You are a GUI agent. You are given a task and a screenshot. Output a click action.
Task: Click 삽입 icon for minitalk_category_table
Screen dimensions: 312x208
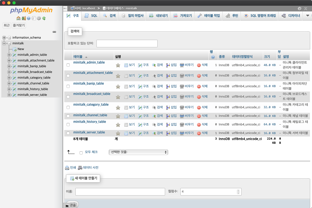coord(168,107)
